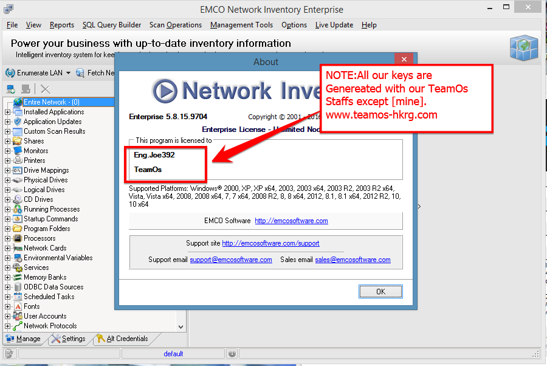Screen dimensions: 547x366
Task: Expand the Installed Applications tree node
Action: coord(8,112)
